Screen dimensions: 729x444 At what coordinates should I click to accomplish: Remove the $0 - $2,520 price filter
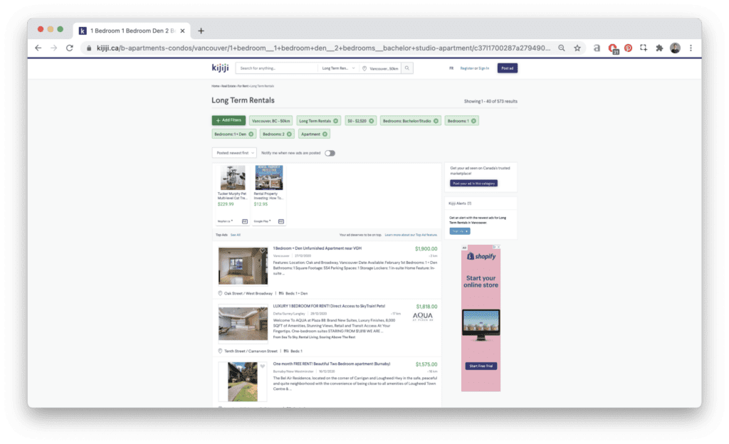[372, 121]
